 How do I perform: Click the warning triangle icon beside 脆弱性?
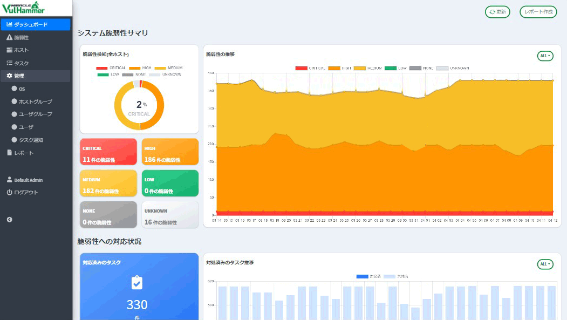point(9,38)
